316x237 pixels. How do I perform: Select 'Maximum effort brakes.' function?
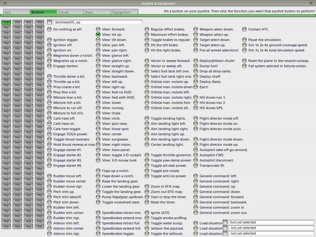(x=147, y=35)
